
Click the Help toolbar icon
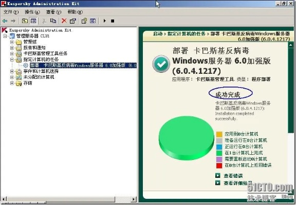click(x=84, y=21)
